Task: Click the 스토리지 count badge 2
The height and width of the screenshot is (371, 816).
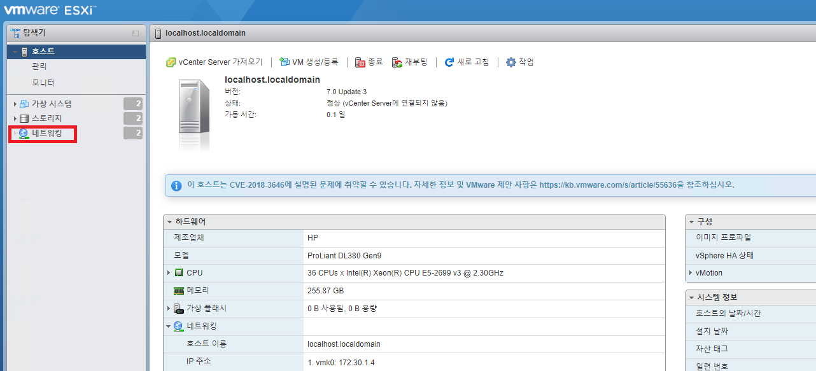Action: 132,118
